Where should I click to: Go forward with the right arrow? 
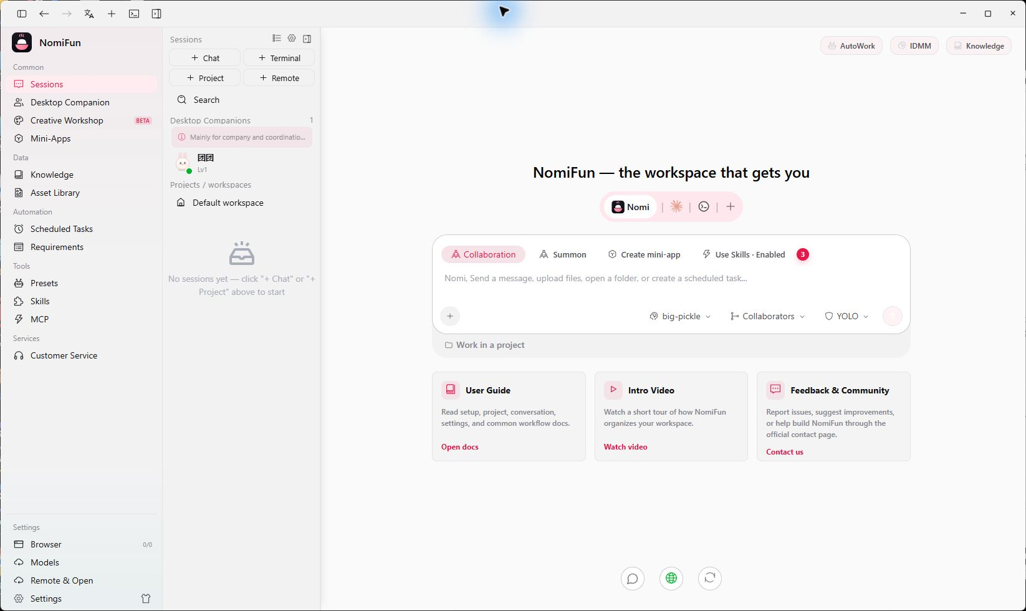point(67,14)
